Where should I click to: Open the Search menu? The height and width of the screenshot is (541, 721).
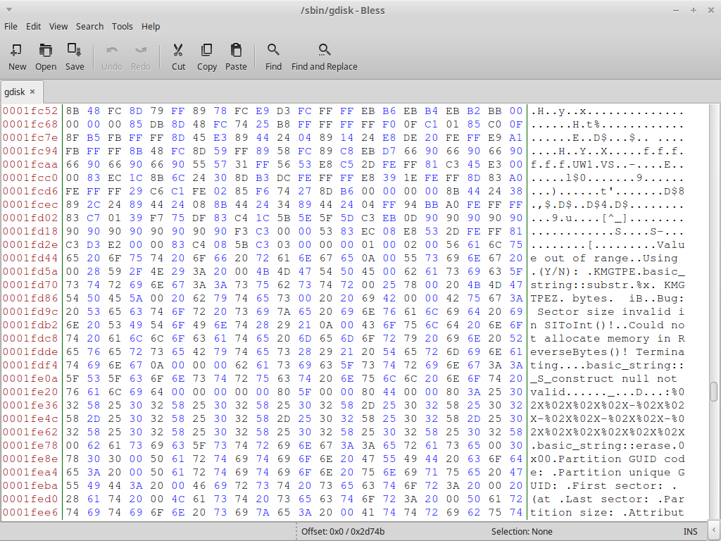(89, 26)
